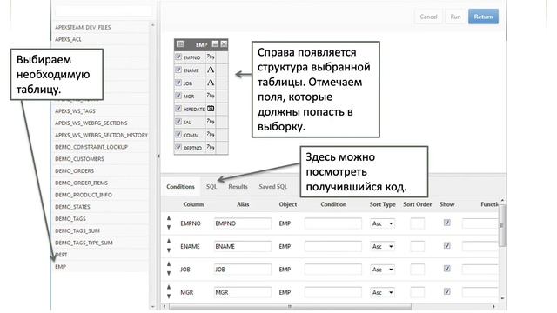Click the Alias field for EMPNO
This screenshot has width=557, height=313.
243,223
